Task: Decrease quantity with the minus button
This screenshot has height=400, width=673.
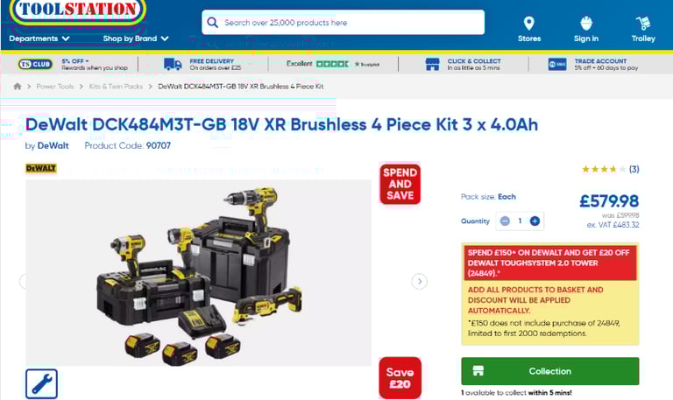Action: point(505,221)
